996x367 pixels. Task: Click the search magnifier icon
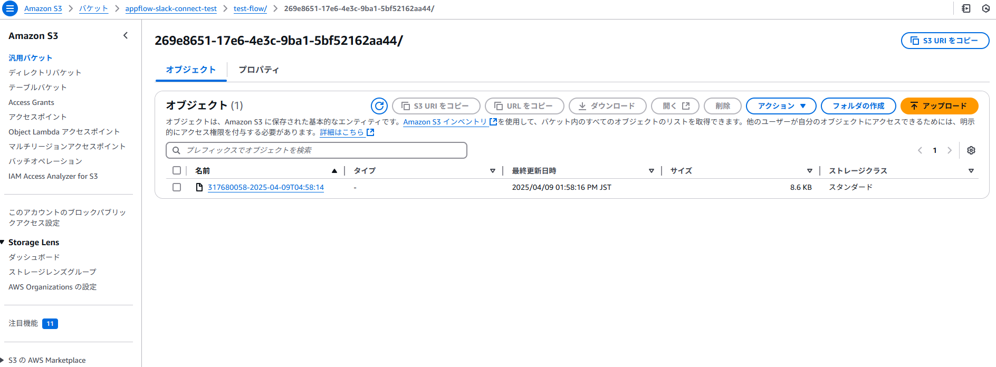177,150
